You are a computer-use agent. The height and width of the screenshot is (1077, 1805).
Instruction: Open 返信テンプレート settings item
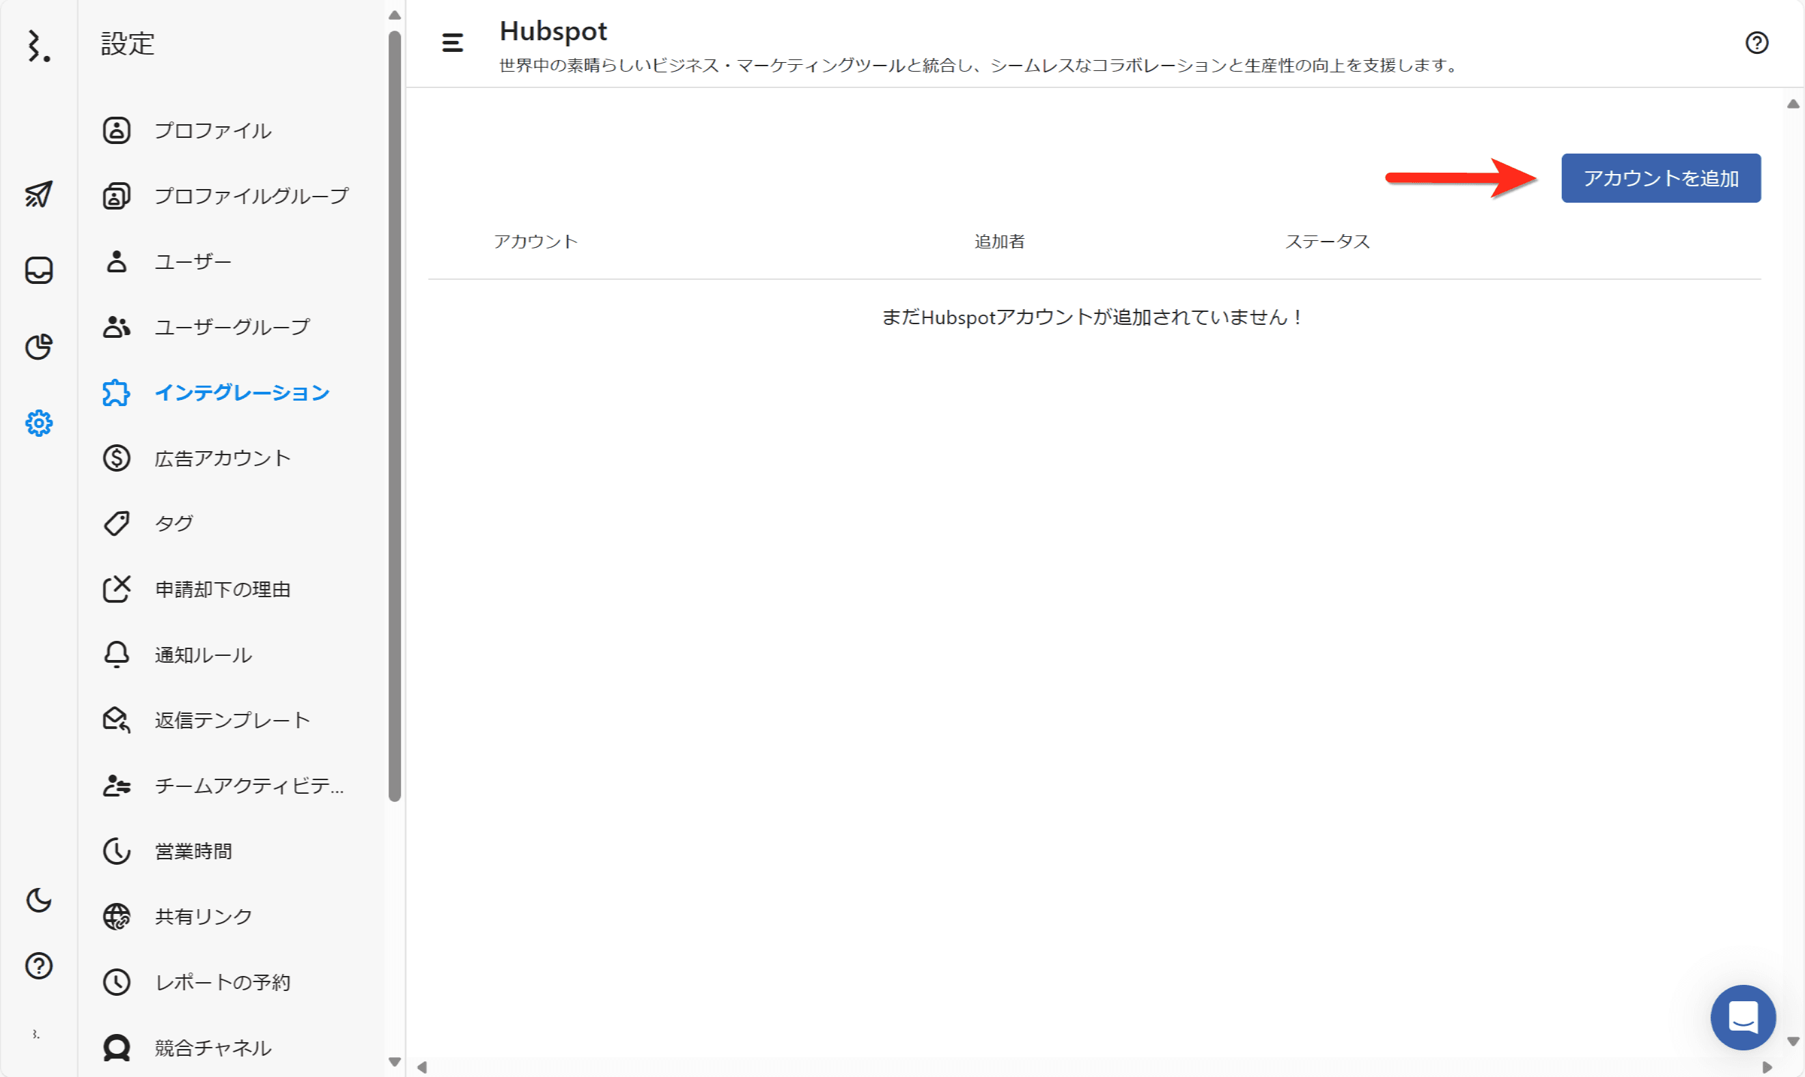[232, 720]
